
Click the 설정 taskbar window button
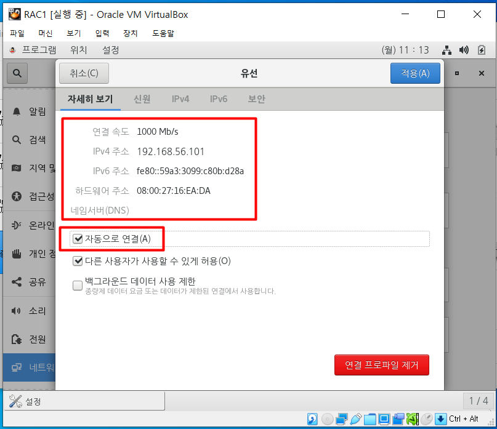point(84,401)
